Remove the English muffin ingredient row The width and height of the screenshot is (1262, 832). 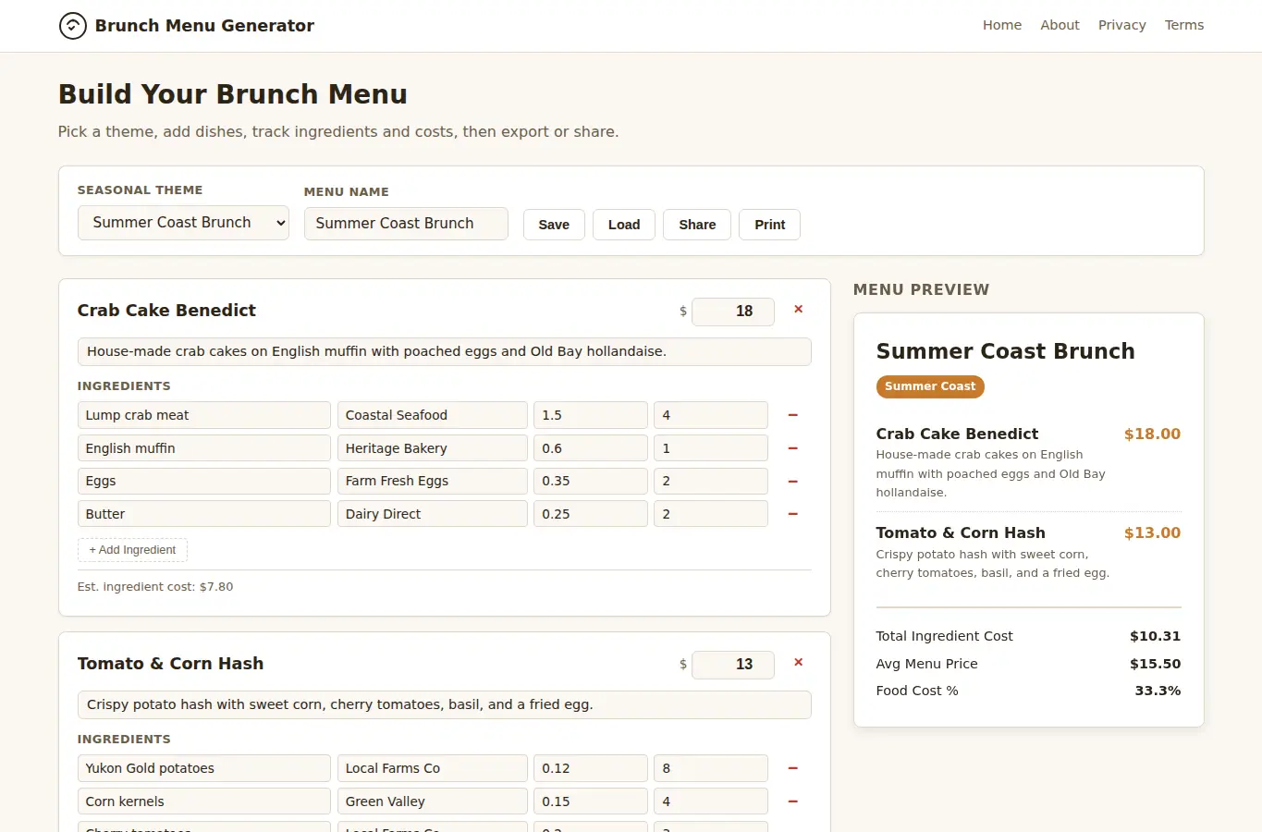pyautogui.click(x=792, y=448)
